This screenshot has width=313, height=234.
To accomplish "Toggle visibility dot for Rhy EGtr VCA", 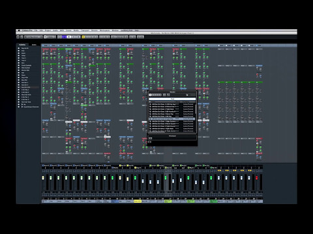I will coord(19,95).
